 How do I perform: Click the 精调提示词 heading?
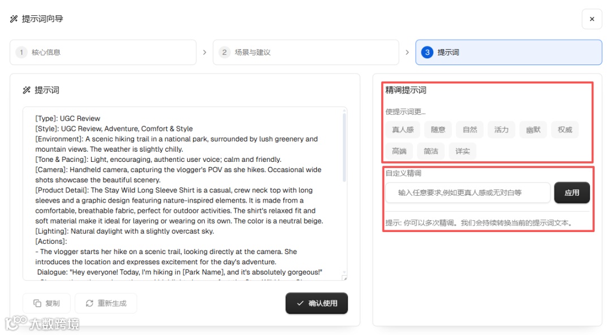[x=406, y=90]
